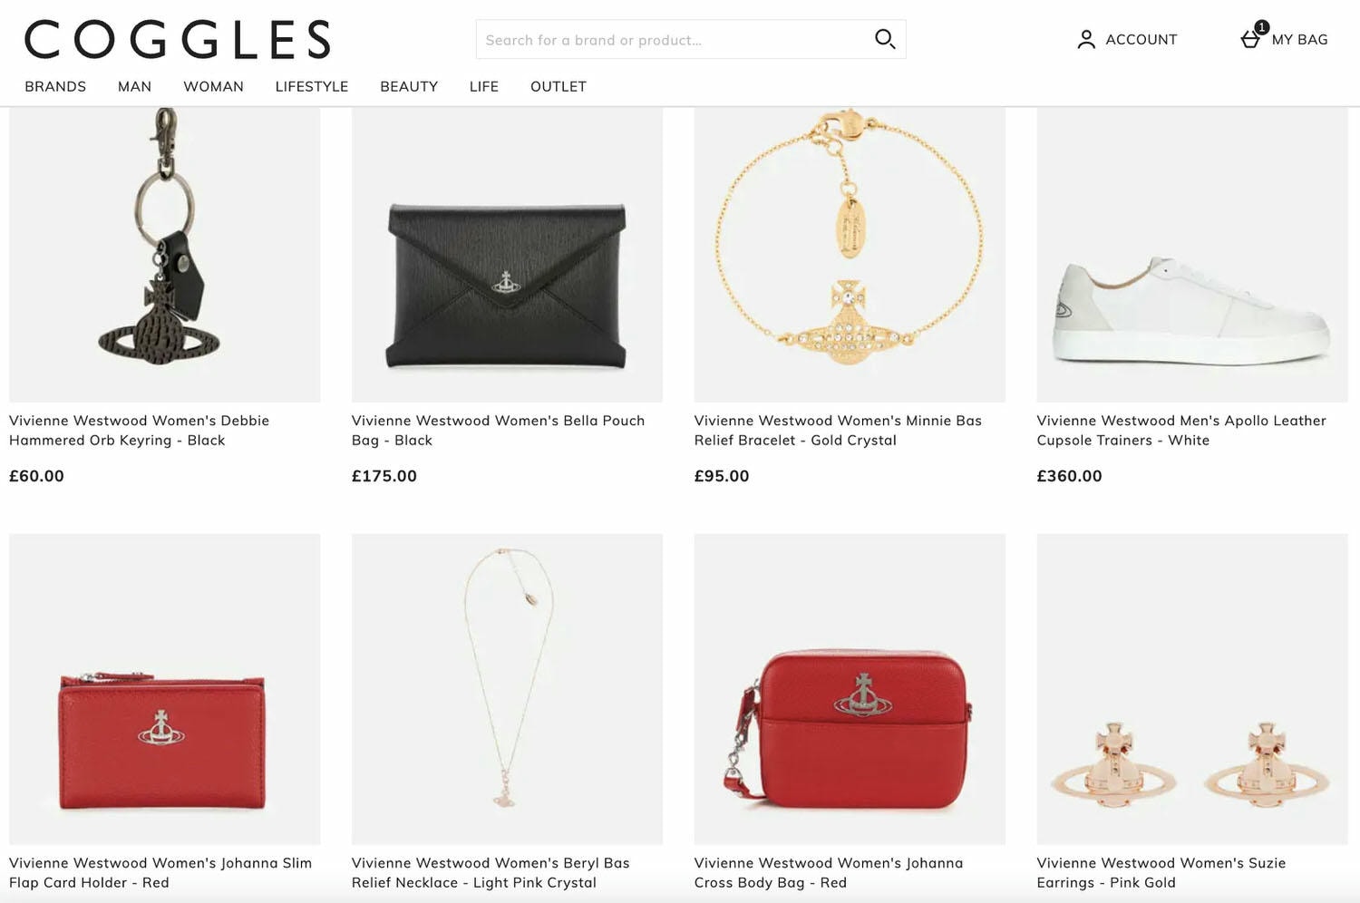The width and height of the screenshot is (1360, 903).
Task: Open the Beauty menu
Action: [x=409, y=86]
